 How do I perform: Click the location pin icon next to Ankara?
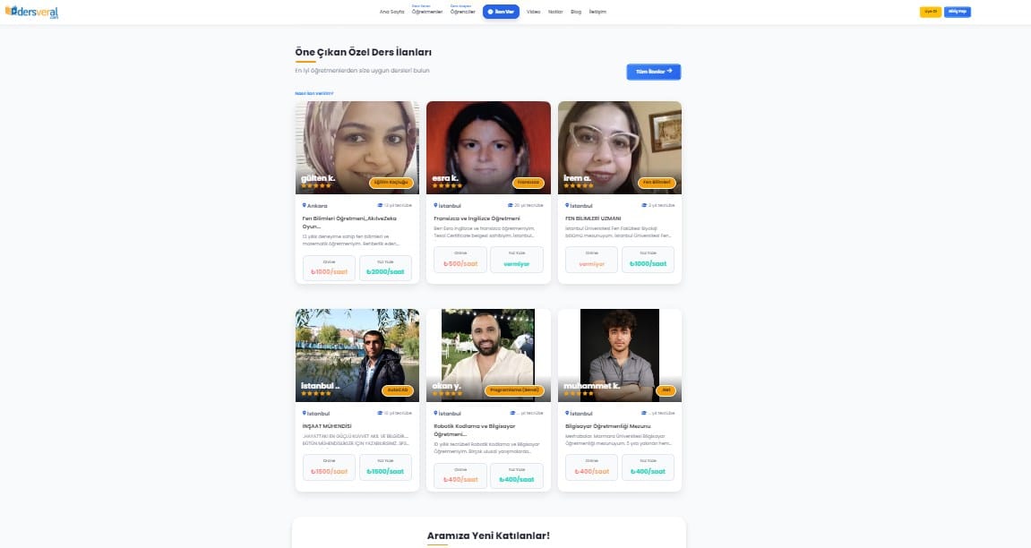pos(304,205)
